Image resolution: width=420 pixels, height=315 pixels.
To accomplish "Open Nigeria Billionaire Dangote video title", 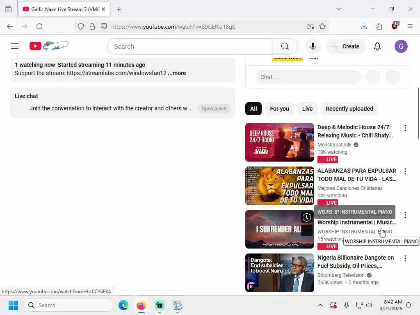I will pyautogui.click(x=356, y=262).
